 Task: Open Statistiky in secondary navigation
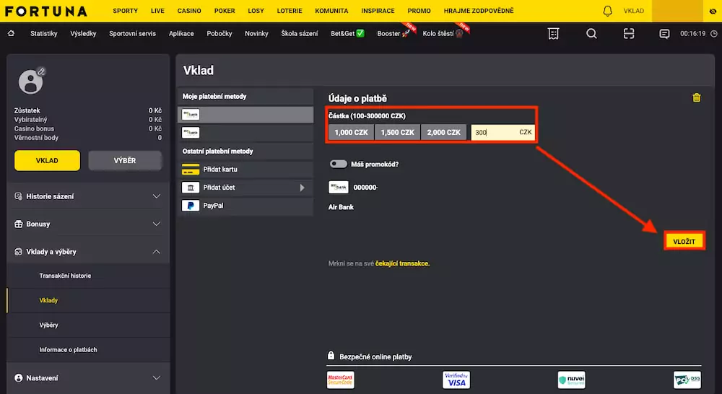click(x=44, y=34)
